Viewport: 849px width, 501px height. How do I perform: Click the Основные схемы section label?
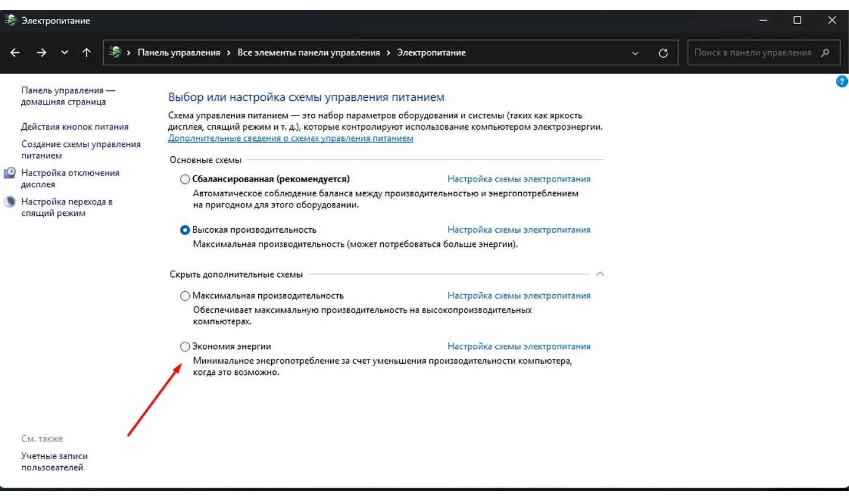[206, 160]
